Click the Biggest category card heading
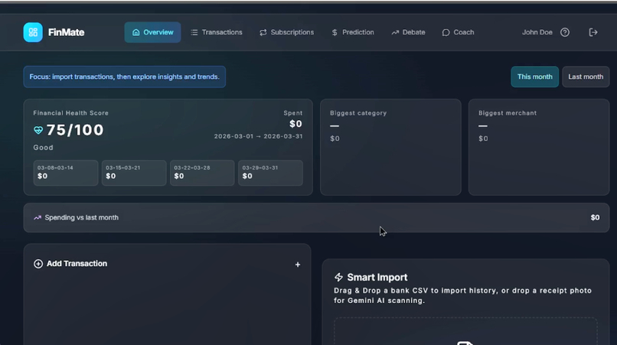617x345 pixels. (358, 113)
